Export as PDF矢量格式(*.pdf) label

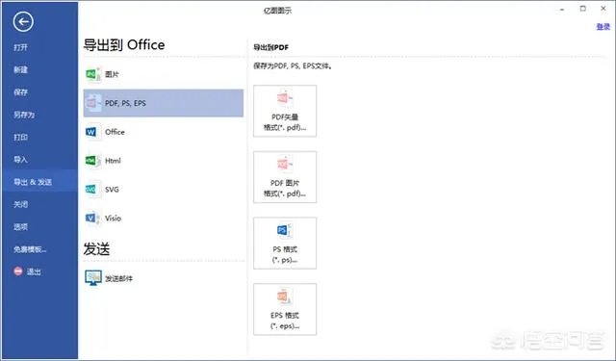pyautogui.click(x=285, y=122)
